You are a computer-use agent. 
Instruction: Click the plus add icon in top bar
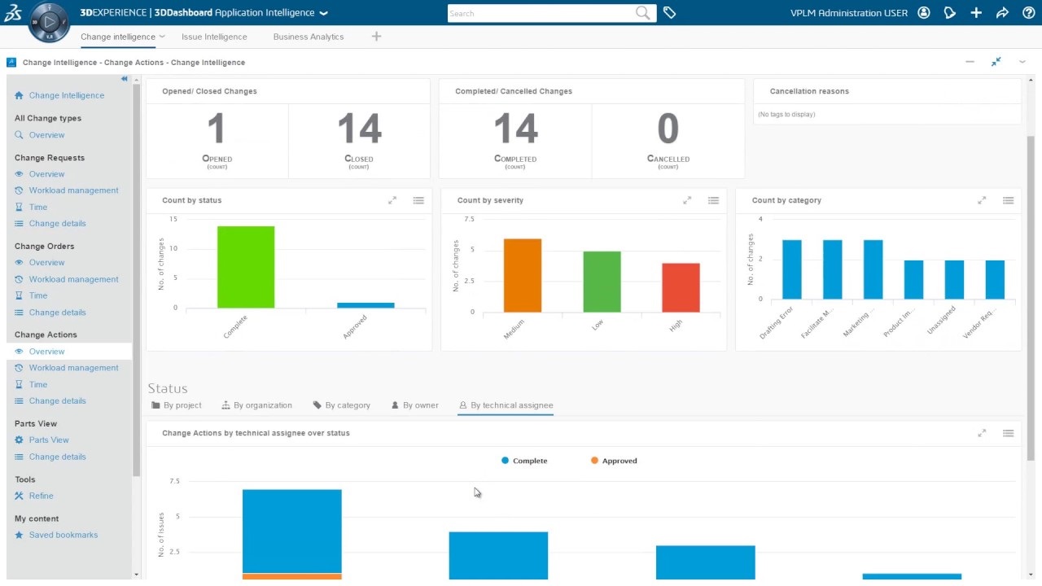[976, 13]
